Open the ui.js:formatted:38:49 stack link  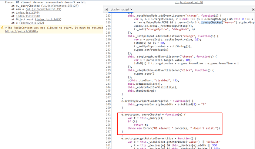click(x=43, y=9)
